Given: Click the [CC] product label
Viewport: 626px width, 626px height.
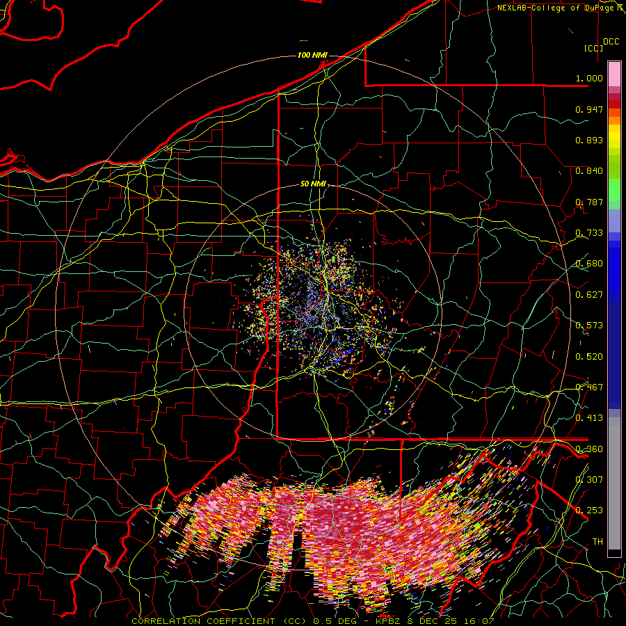Looking at the screenshot, I should click(x=593, y=48).
